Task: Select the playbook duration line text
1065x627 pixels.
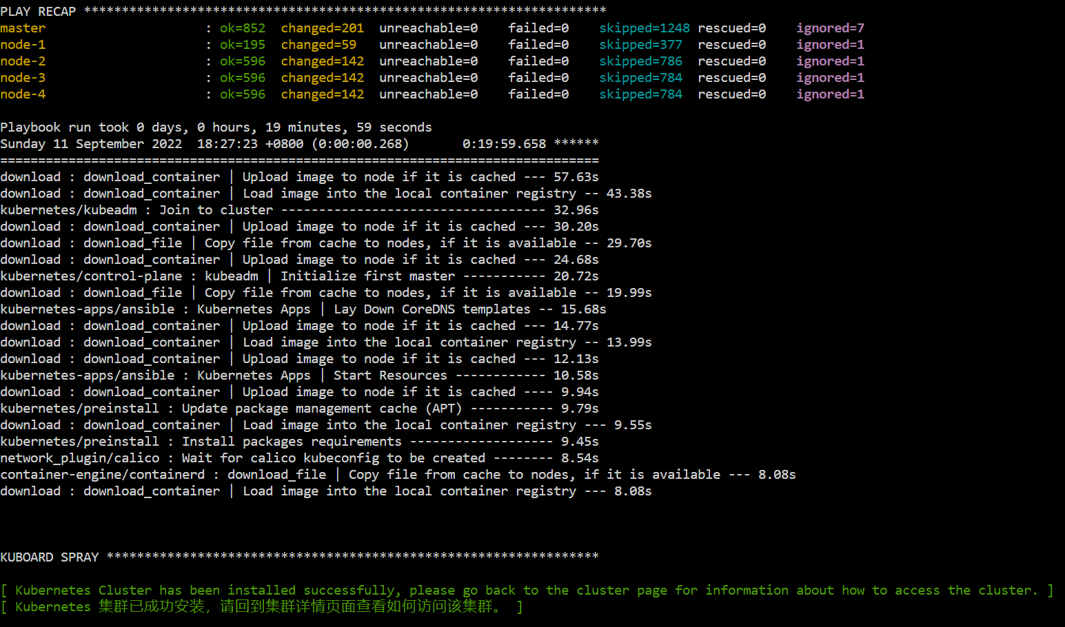Action: [216, 127]
